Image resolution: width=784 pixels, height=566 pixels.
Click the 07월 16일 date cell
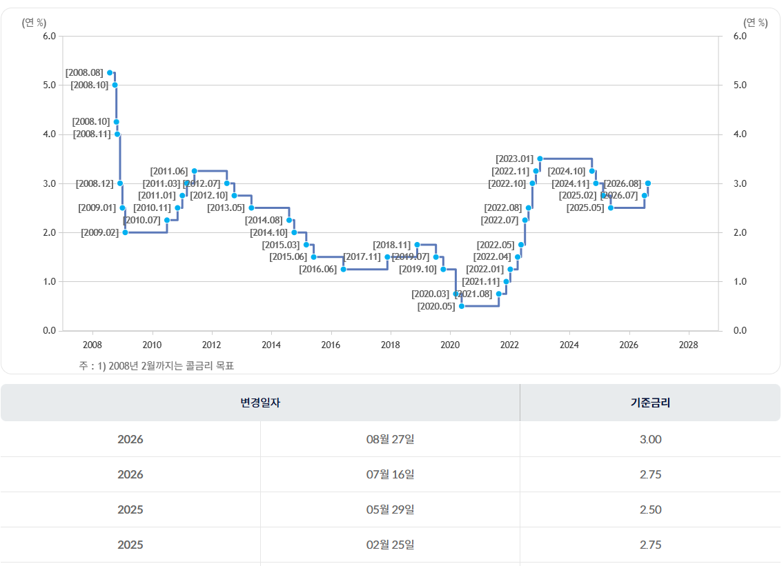(x=390, y=474)
